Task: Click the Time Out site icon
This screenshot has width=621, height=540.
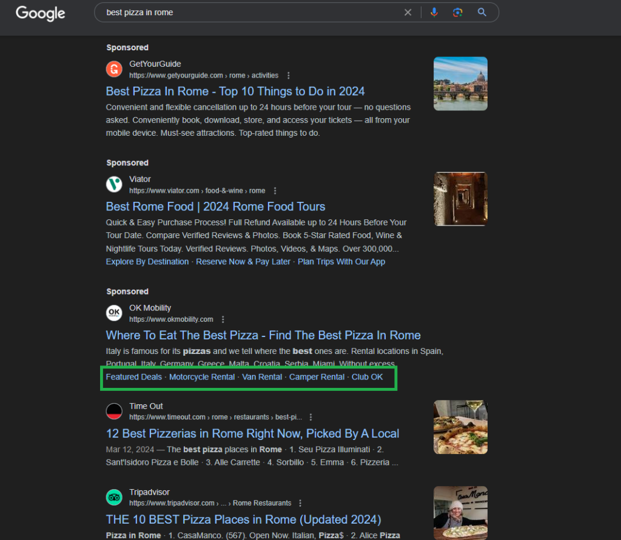Action: coord(114,411)
